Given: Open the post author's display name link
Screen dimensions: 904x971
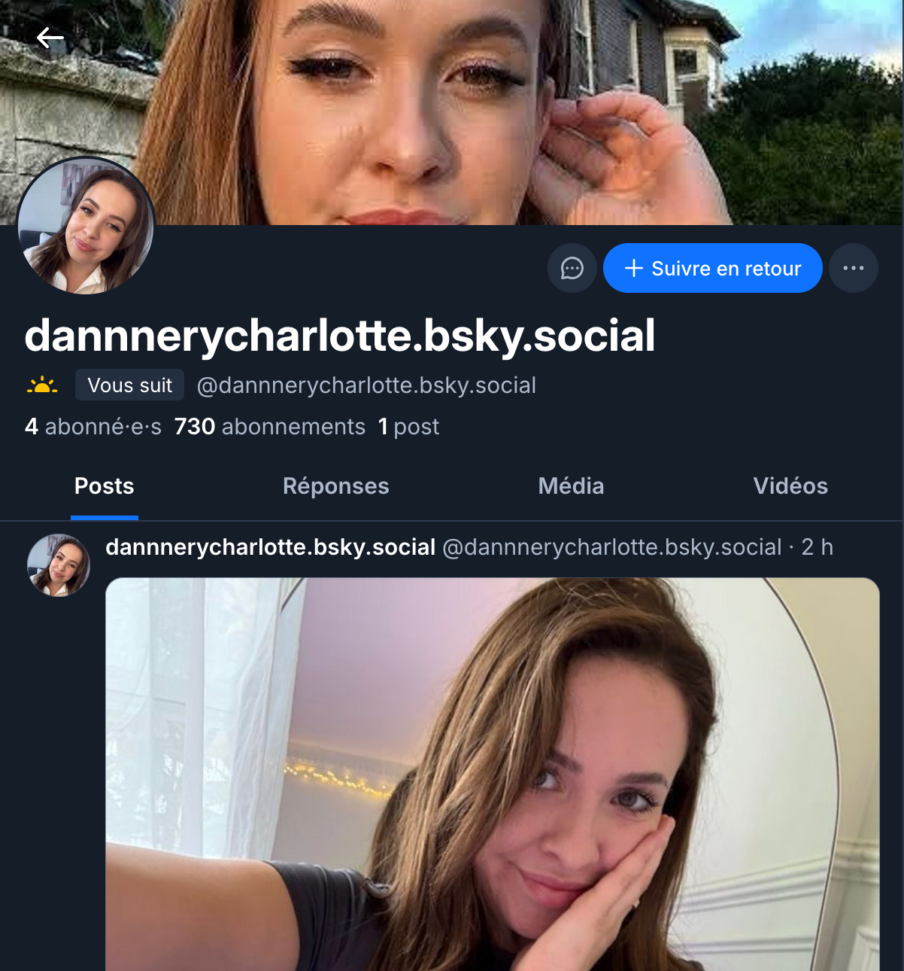Looking at the screenshot, I should (x=270, y=547).
